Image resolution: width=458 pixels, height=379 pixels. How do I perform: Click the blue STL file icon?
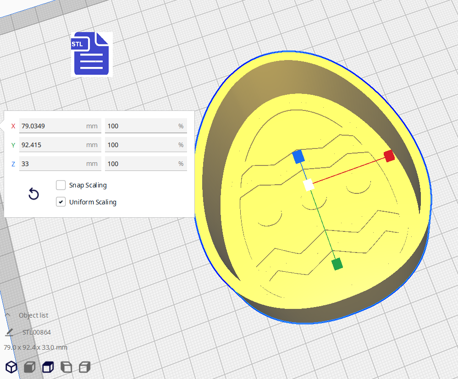click(91, 54)
